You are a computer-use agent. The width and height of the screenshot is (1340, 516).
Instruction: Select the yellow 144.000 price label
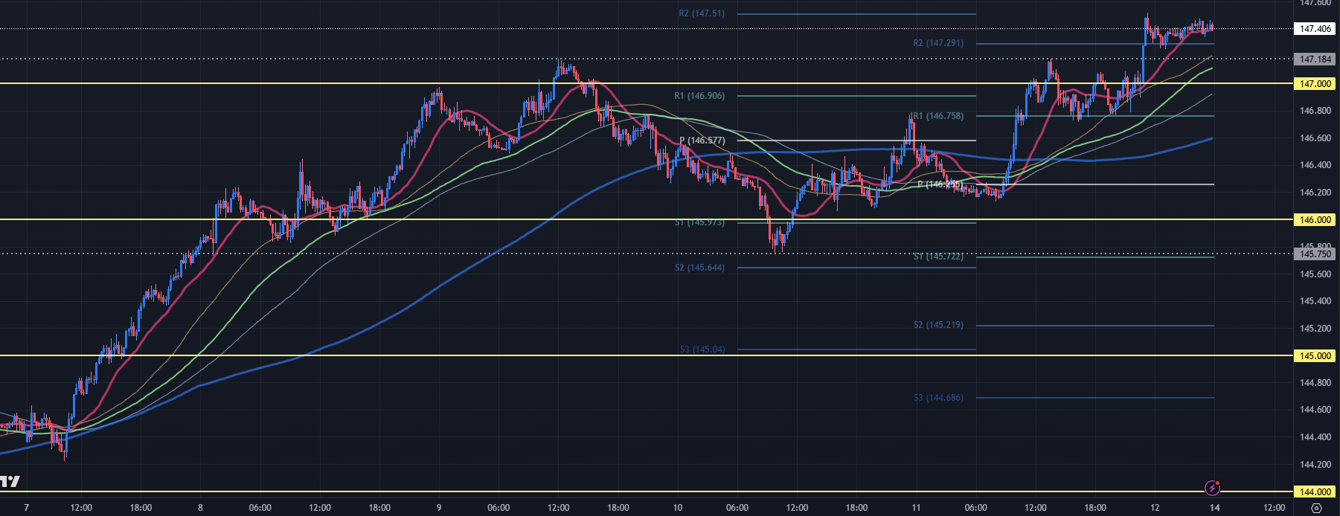(x=1315, y=491)
